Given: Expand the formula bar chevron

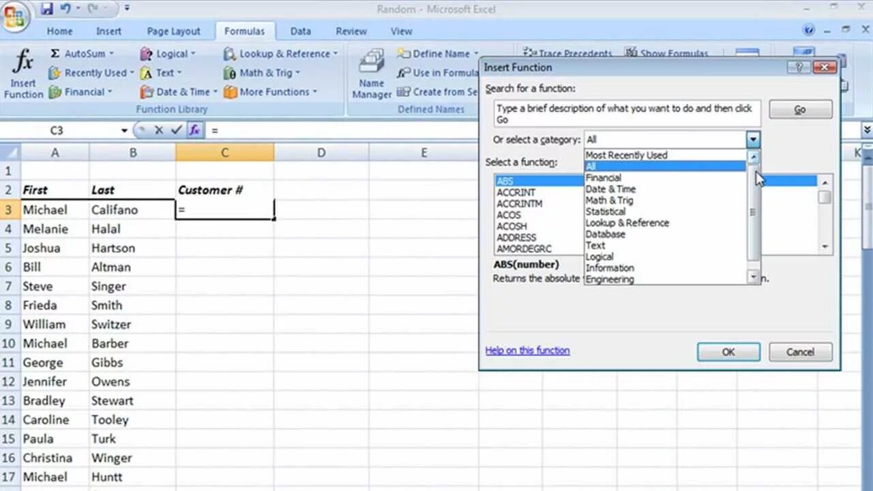Looking at the screenshot, I should [x=867, y=130].
